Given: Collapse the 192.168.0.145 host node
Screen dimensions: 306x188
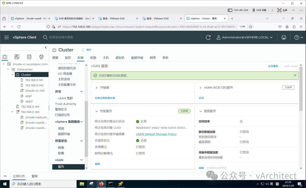Looking at the screenshot, I should (12, 112).
